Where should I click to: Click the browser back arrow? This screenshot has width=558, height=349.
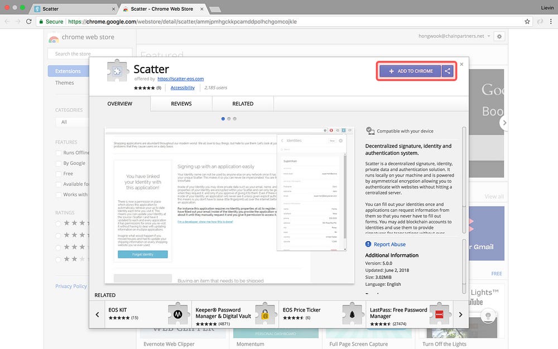pos(7,21)
